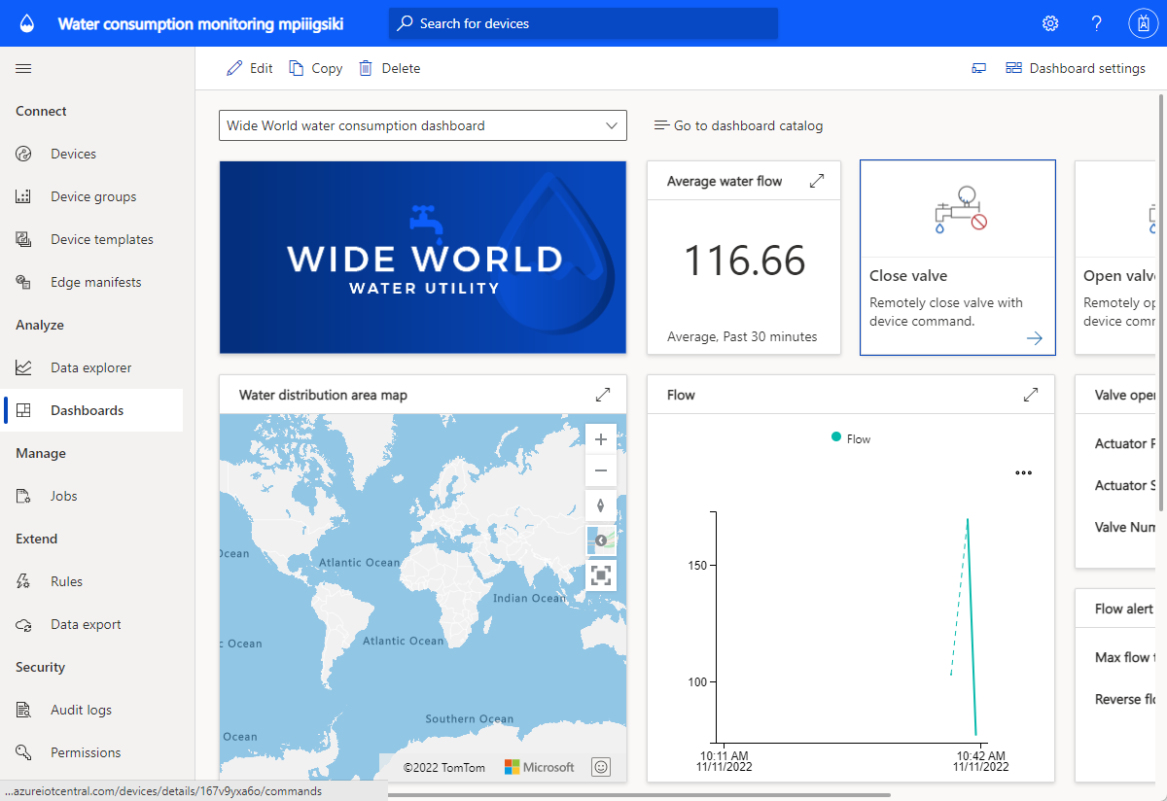Go to dashboard catalog

pyautogui.click(x=738, y=125)
